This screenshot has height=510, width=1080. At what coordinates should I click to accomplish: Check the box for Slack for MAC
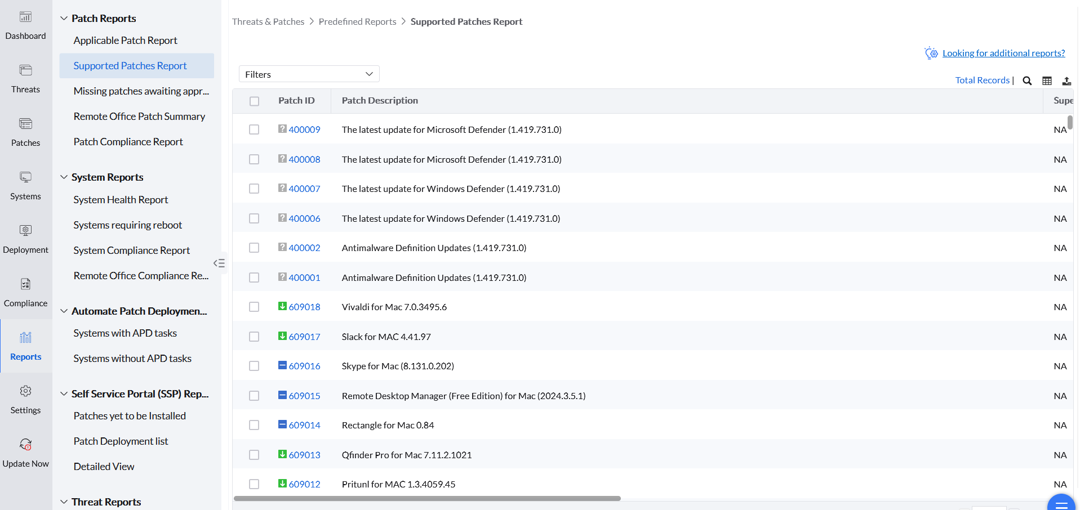click(x=254, y=337)
